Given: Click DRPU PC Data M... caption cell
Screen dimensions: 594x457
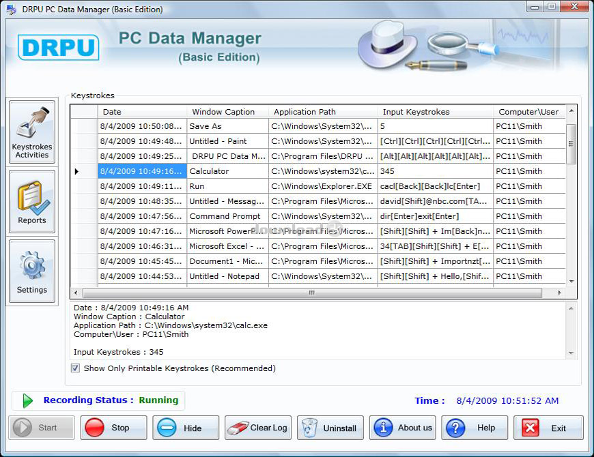Looking at the screenshot, I should coord(227,156).
